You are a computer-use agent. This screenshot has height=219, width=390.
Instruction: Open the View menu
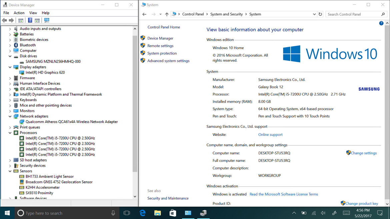click(x=33, y=13)
